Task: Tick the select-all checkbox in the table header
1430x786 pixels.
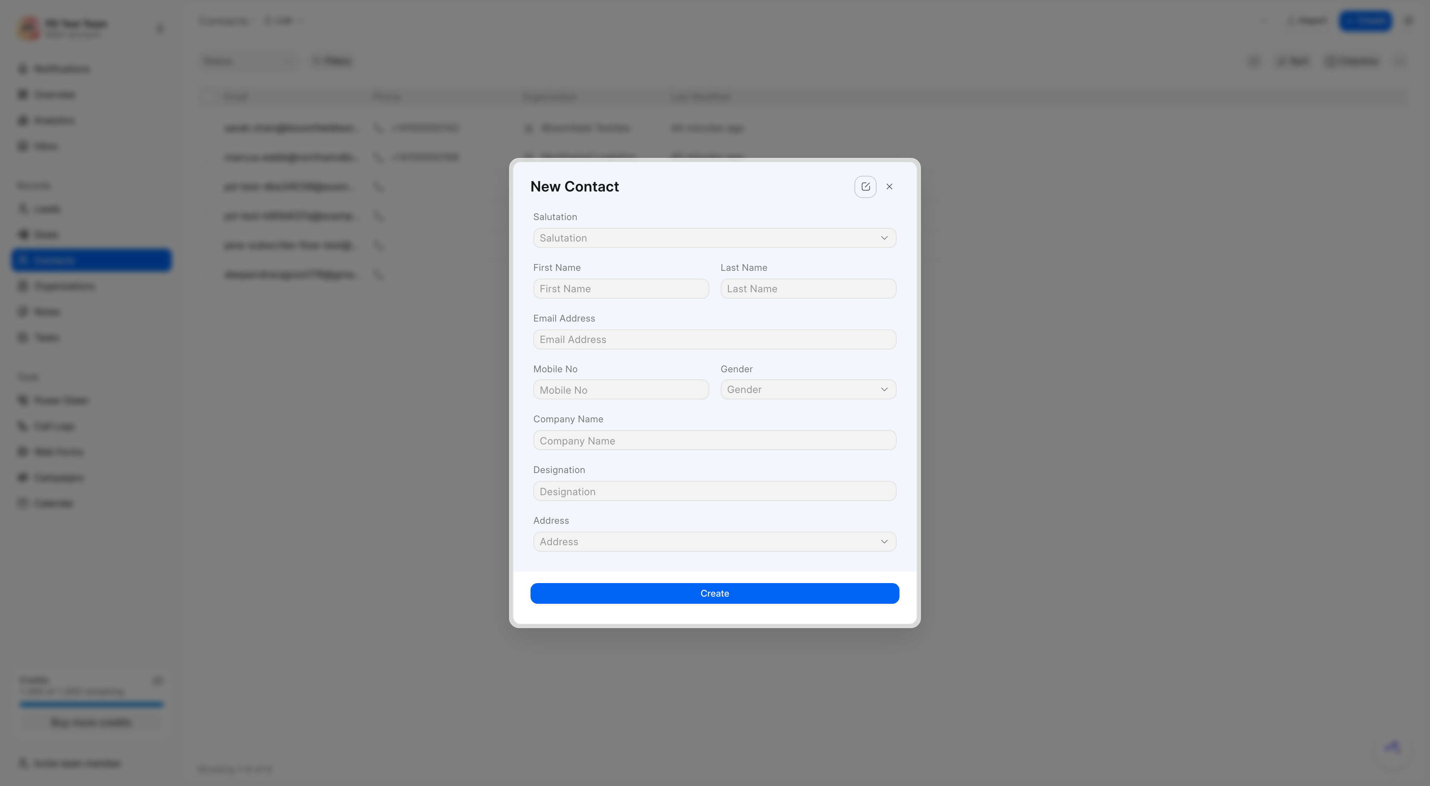Action: coord(209,97)
